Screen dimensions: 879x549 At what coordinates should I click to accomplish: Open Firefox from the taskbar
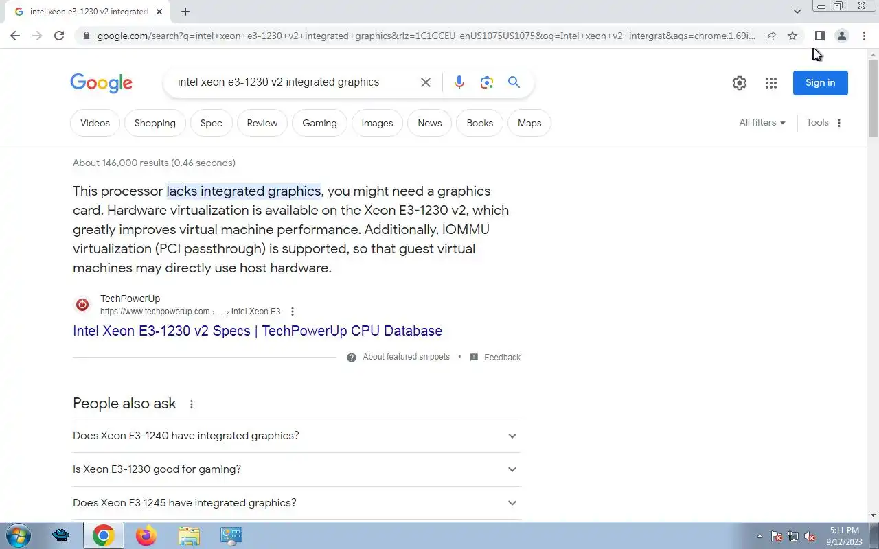click(146, 536)
